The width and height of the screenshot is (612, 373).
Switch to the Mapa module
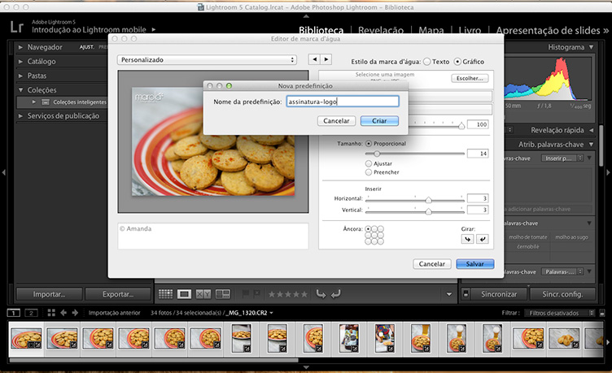coord(431,31)
